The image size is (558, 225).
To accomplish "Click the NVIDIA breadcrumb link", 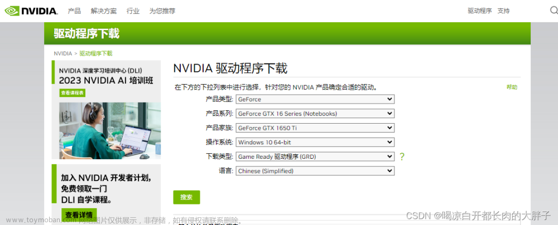I will click(x=63, y=53).
